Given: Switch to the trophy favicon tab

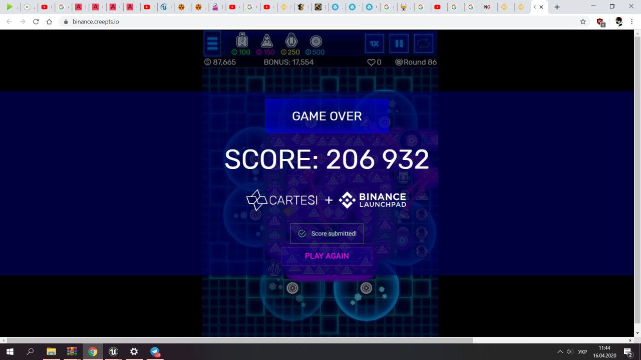Looking at the screenshot, I should pos(403,7).
